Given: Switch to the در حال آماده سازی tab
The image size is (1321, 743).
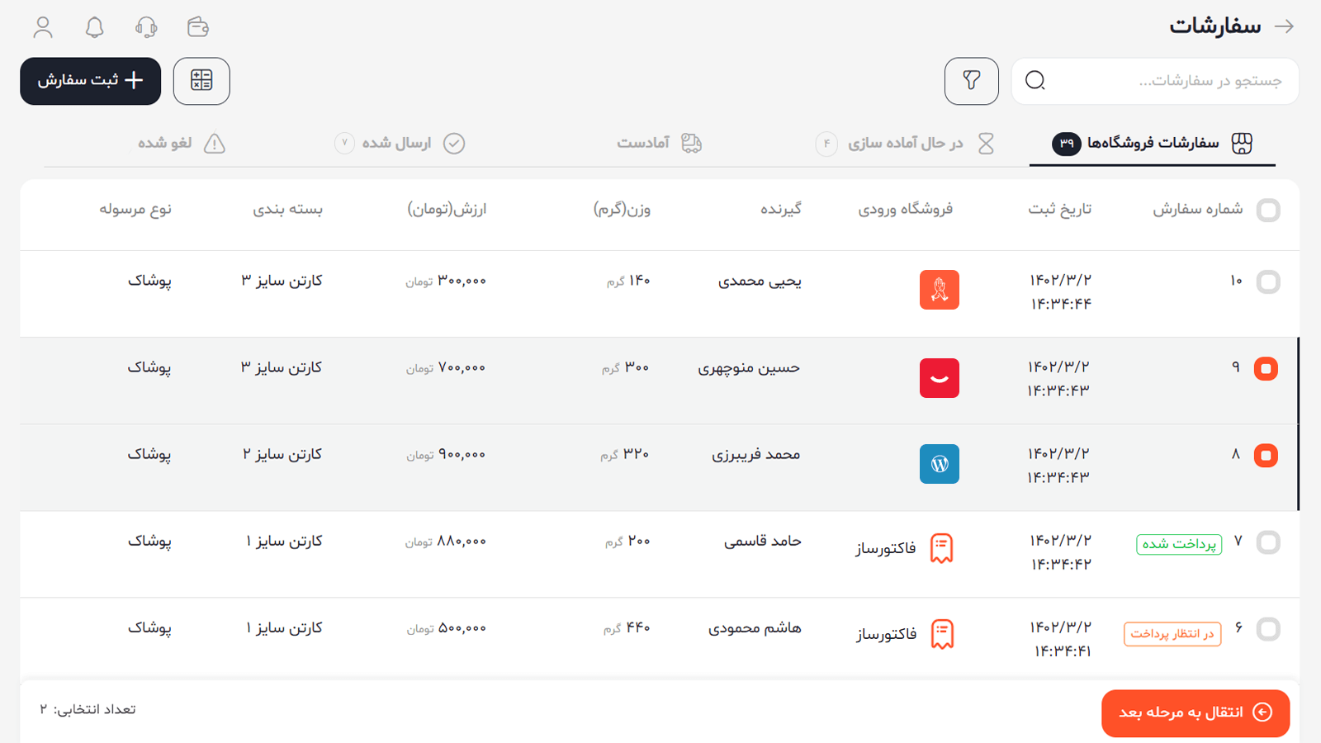Looking at the screenshot, I should coord(905,144).
